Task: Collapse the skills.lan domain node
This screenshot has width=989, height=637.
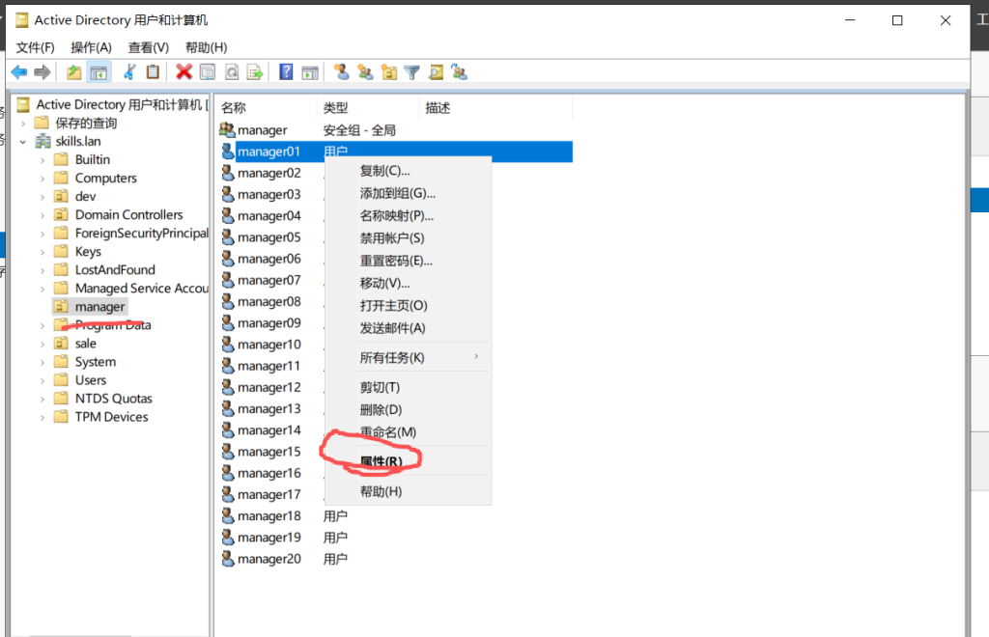Action: pos(23,142)
